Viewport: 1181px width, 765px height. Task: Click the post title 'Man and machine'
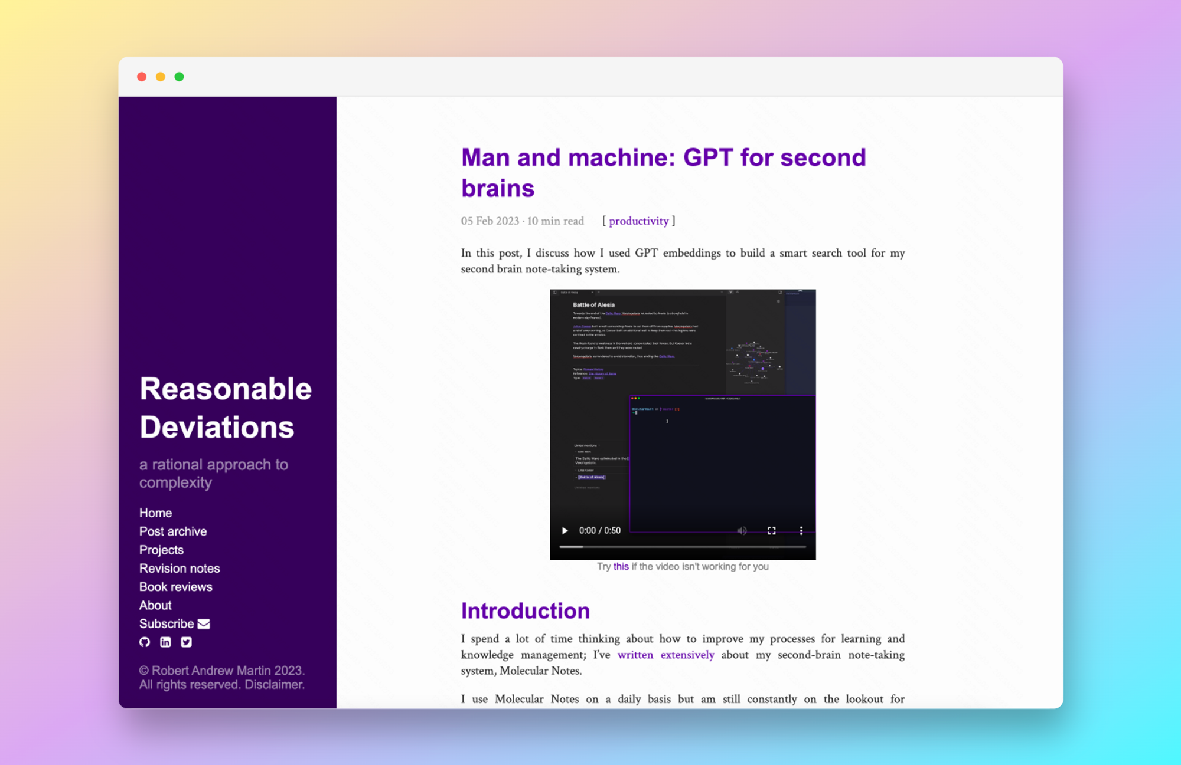coord(664,173)
